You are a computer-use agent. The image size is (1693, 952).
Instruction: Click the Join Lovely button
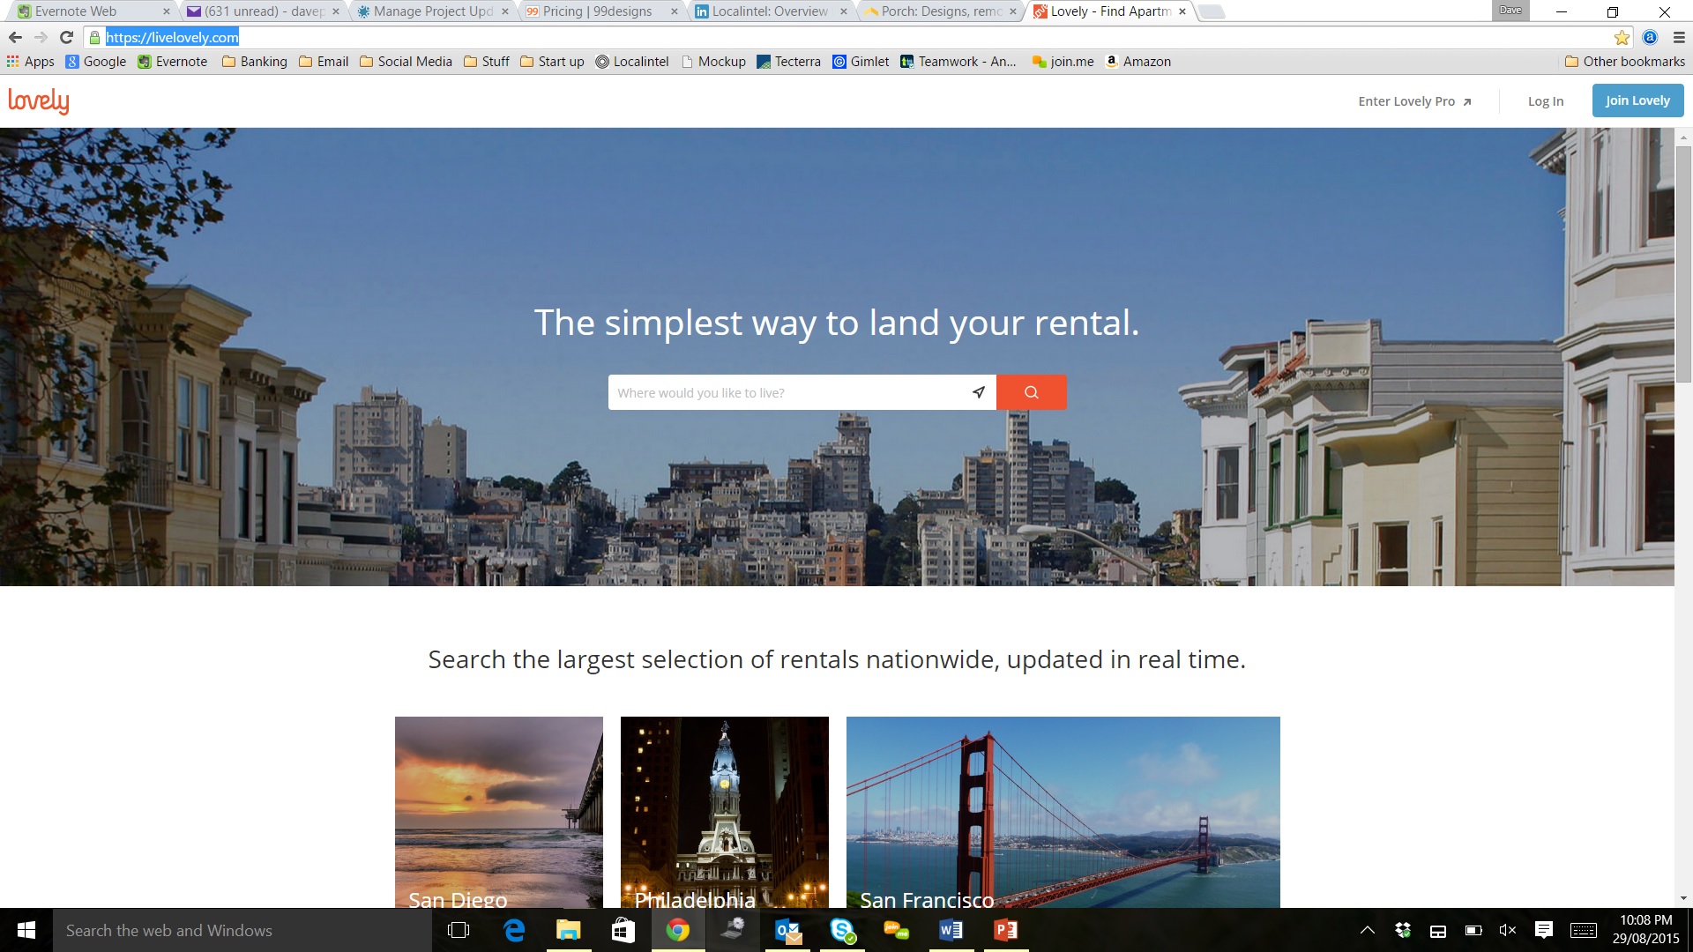point(1637,100)
